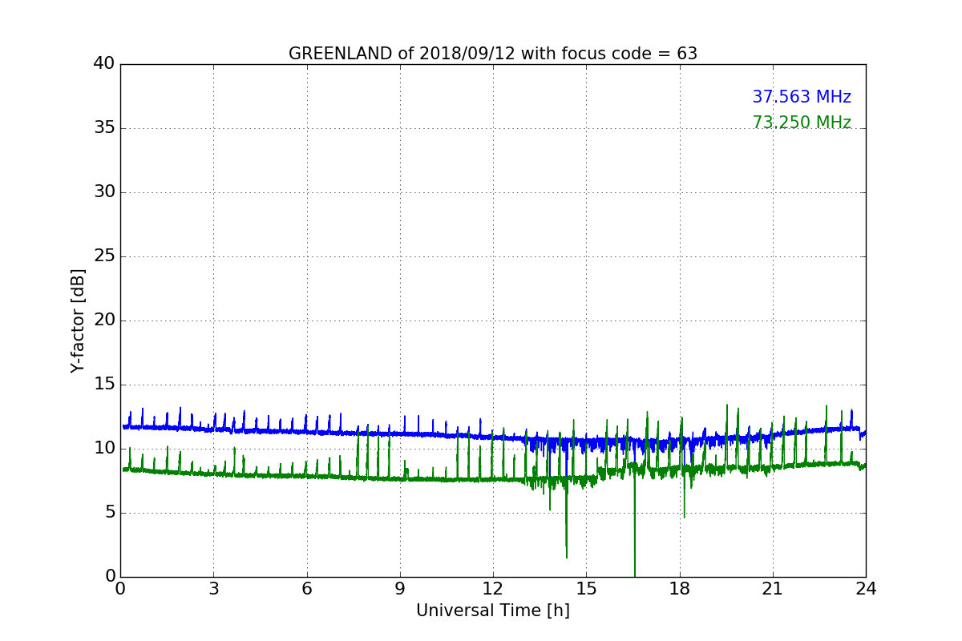Click y-axis tick label 35
This screenshot has height=641, width=962.
(103, 128)
